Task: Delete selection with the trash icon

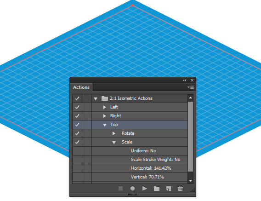Action: pos(180,189)
